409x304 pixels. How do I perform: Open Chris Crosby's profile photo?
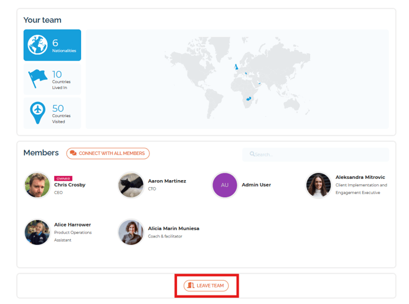pyautogui.click(x=37, y=185)
